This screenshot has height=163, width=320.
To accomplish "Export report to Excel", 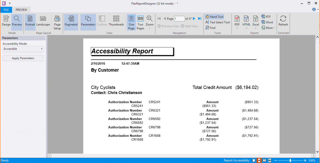I will (x=256, y=20).
